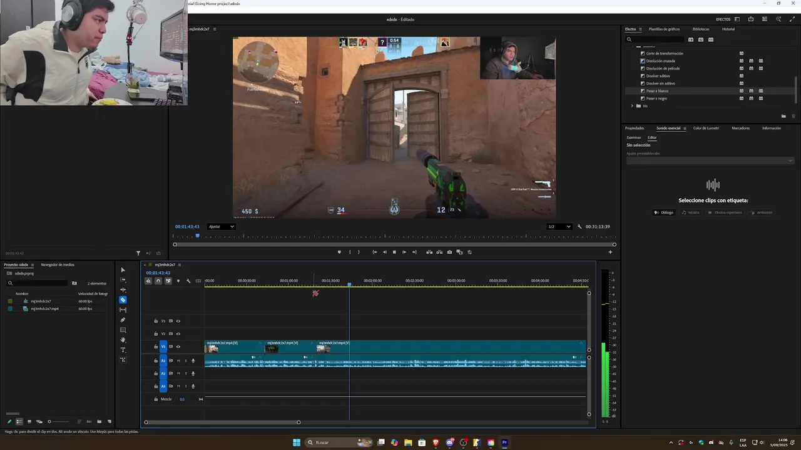
Task: Open Ajuste preestablecido dropdown
Action: coord(710,161)
